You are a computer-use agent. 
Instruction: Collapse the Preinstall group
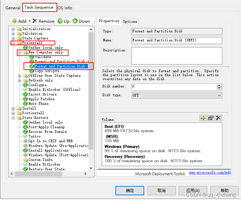tap(13, 43)
